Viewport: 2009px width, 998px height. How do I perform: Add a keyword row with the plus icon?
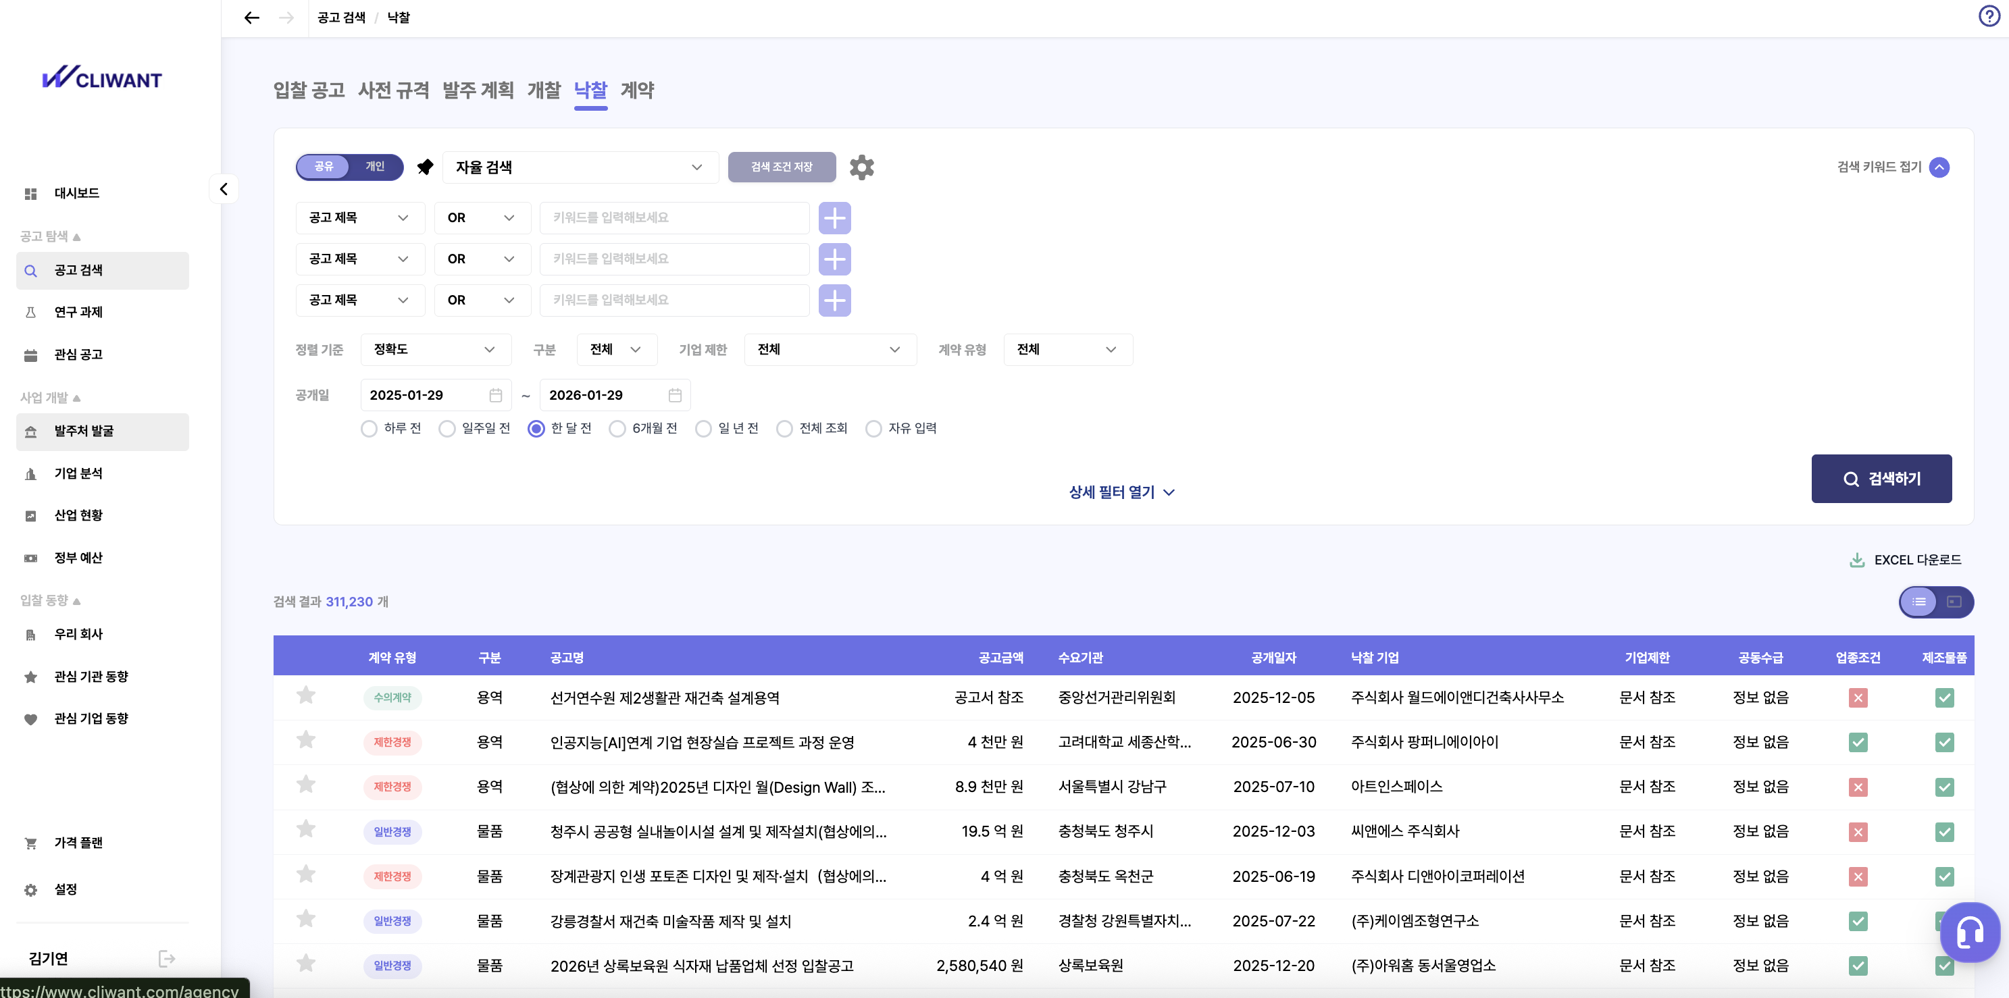(x=834, y=218)
